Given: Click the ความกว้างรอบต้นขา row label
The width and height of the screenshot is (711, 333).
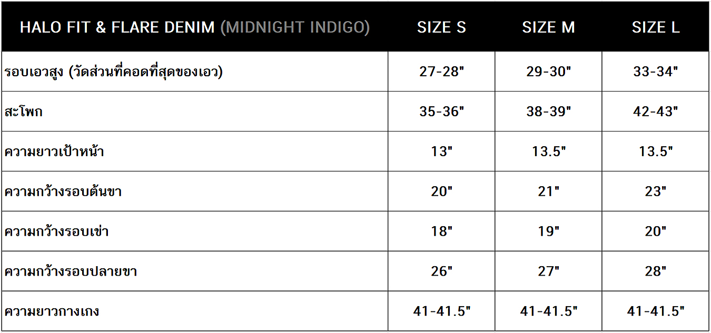Looking at the screenshot, I should coord(63,191).
